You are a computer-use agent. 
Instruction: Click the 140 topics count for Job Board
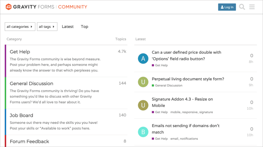(x=123, y=115)
